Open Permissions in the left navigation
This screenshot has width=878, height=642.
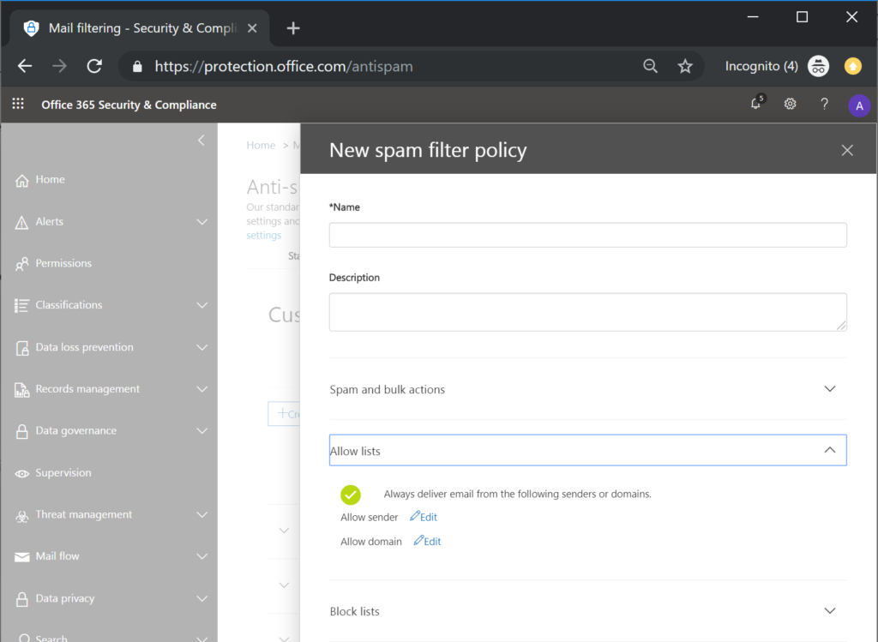point(63,264)
